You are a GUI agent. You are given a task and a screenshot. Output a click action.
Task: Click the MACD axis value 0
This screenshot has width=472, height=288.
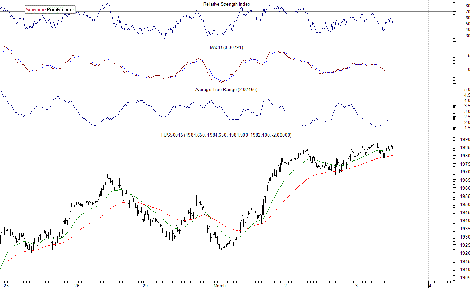coord(469,69)
